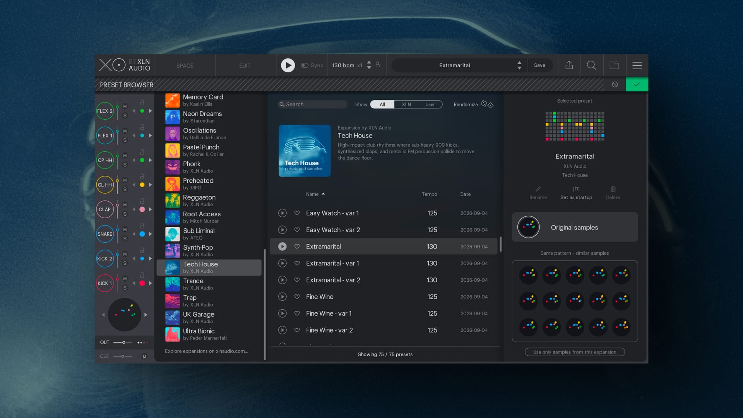This screenshot has width=743, height=418.
Task: Mute the KICK 2 channel
Action: pyautogui.click(x=125, y=254)
